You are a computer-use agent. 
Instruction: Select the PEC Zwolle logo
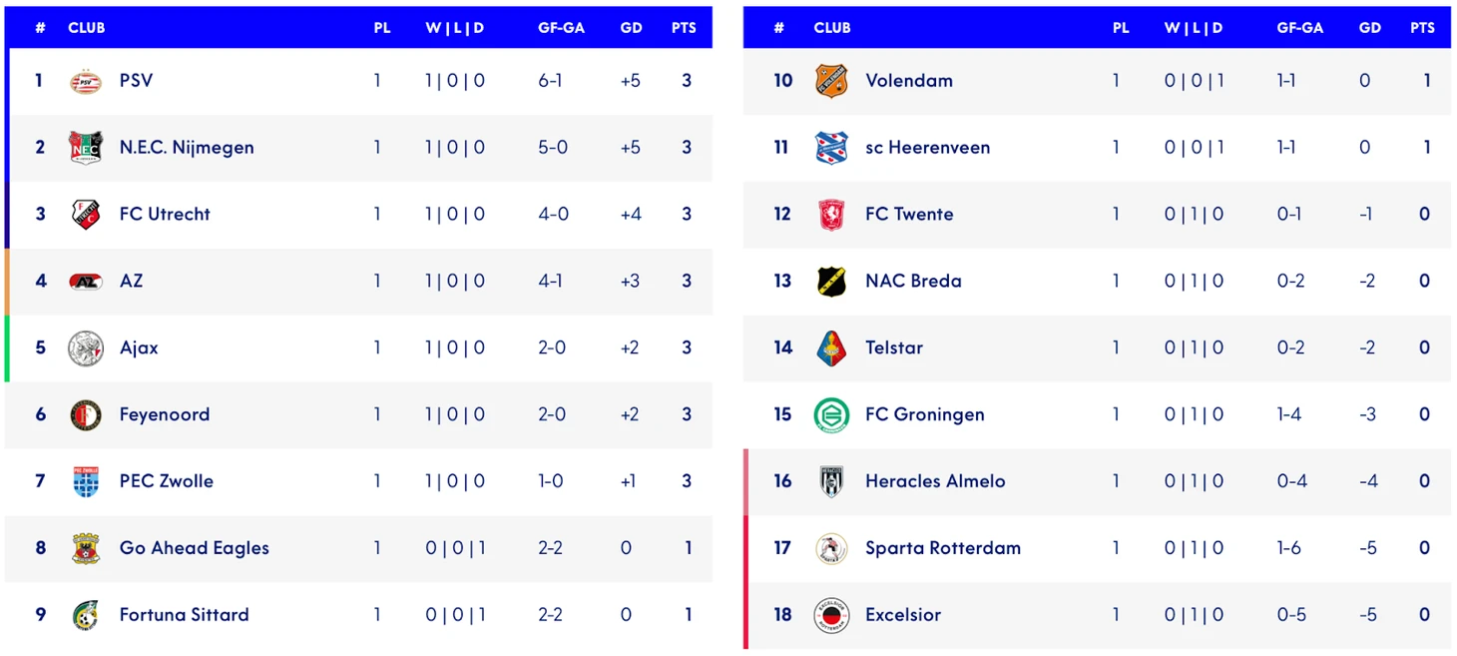[86, 482]
